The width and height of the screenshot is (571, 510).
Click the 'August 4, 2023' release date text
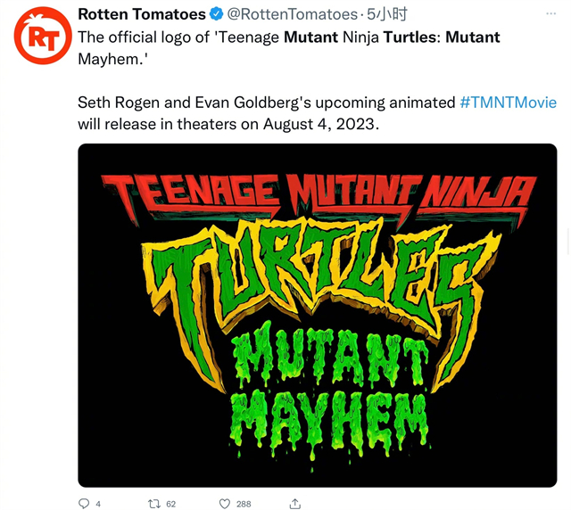(321, 125)
